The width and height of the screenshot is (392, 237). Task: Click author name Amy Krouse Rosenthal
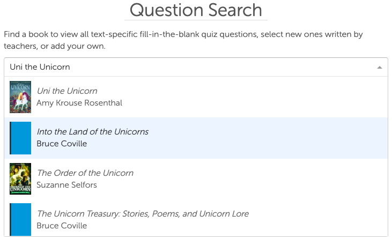(x=79, y=103)
